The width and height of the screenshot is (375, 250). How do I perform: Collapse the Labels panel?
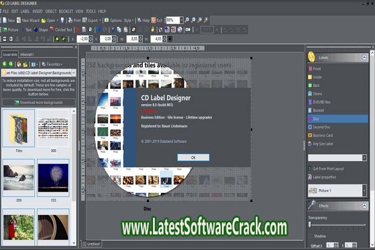point(364,57)
